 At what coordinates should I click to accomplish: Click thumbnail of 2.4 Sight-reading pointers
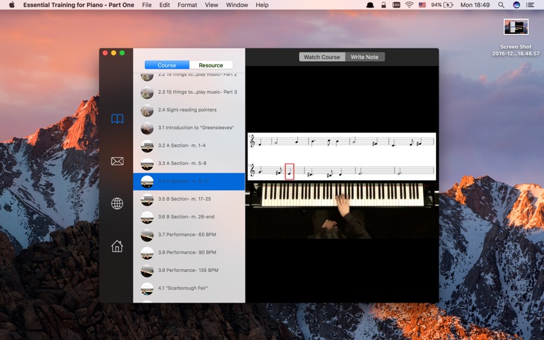(147, 110)
